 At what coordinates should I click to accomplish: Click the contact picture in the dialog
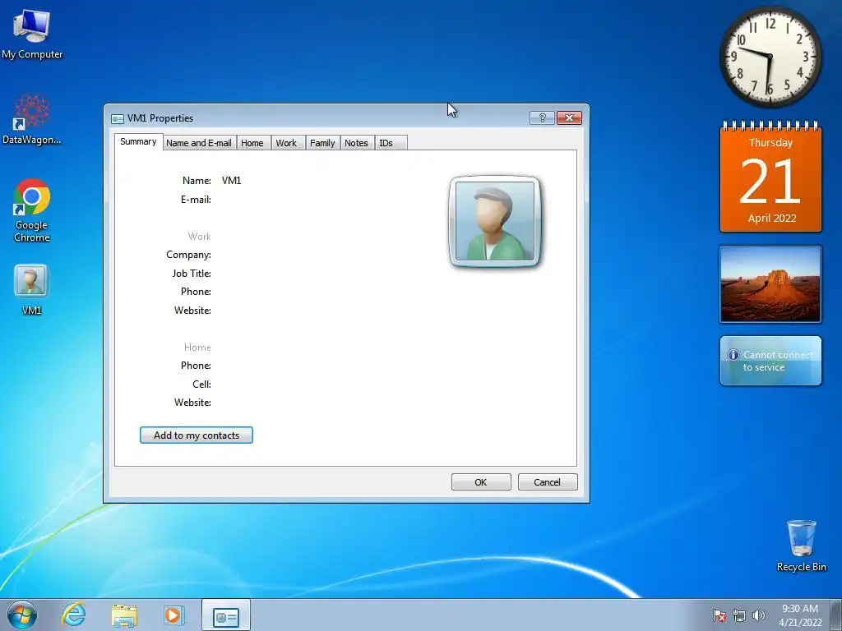click(495, 221)
